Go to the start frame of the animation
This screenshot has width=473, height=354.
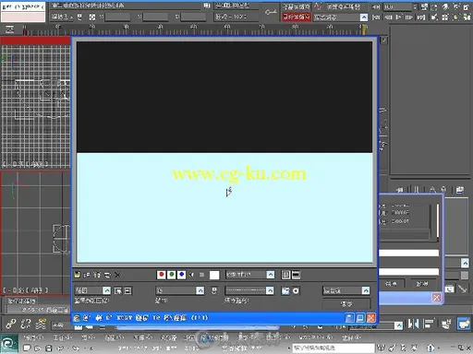[376, 18]
